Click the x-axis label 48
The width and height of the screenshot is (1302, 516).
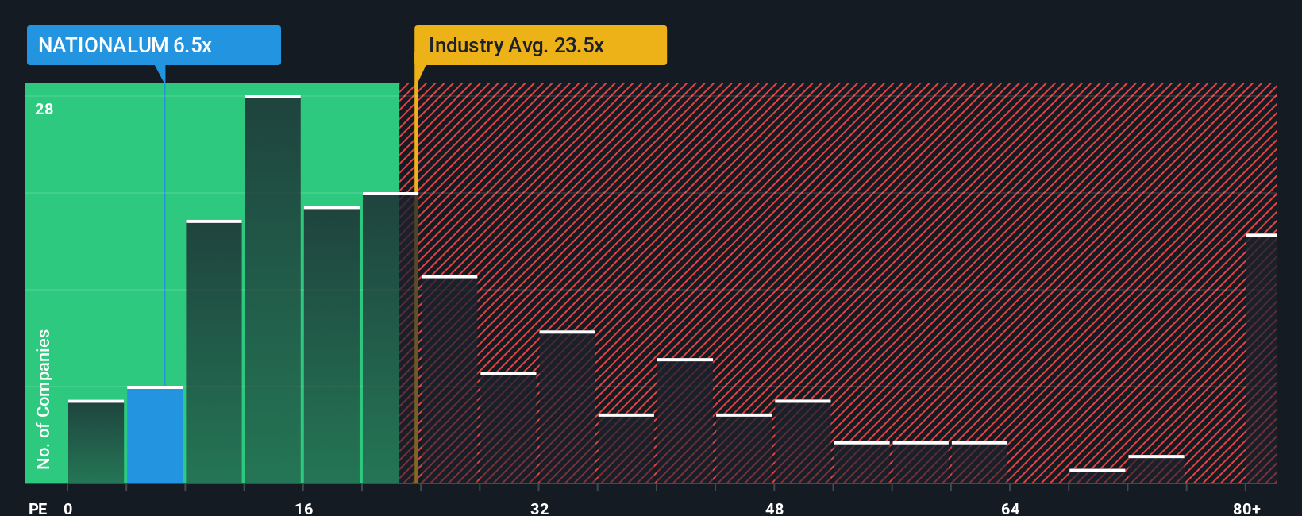point(775,508)
